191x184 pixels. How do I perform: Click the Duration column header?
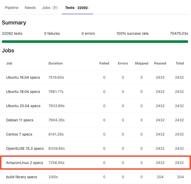[56, 63]
